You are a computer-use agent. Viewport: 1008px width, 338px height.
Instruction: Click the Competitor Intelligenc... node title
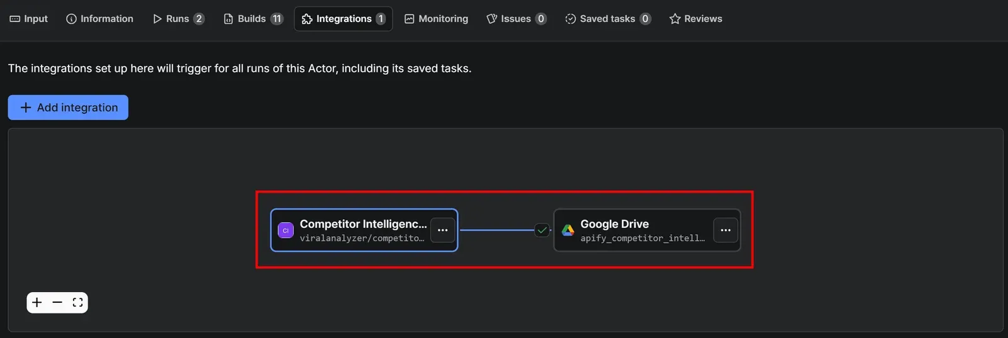tap(364, 224)
